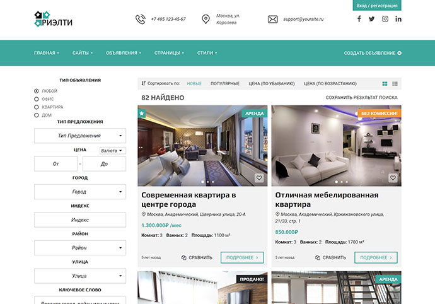
Task: Select the Квартира listing type radio
Action: [37, 107]
